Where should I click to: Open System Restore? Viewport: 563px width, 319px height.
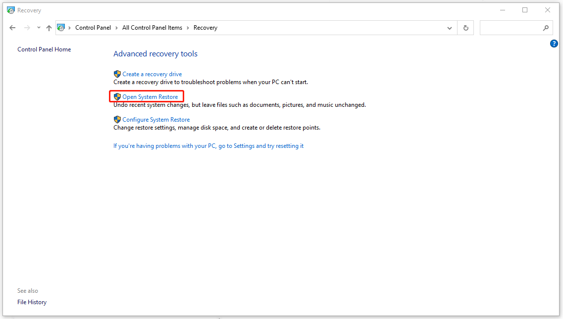(x=151, y=96)
